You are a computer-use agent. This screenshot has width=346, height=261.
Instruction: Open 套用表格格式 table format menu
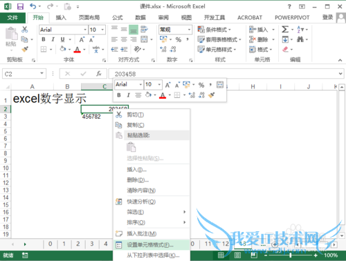point(219,39)
